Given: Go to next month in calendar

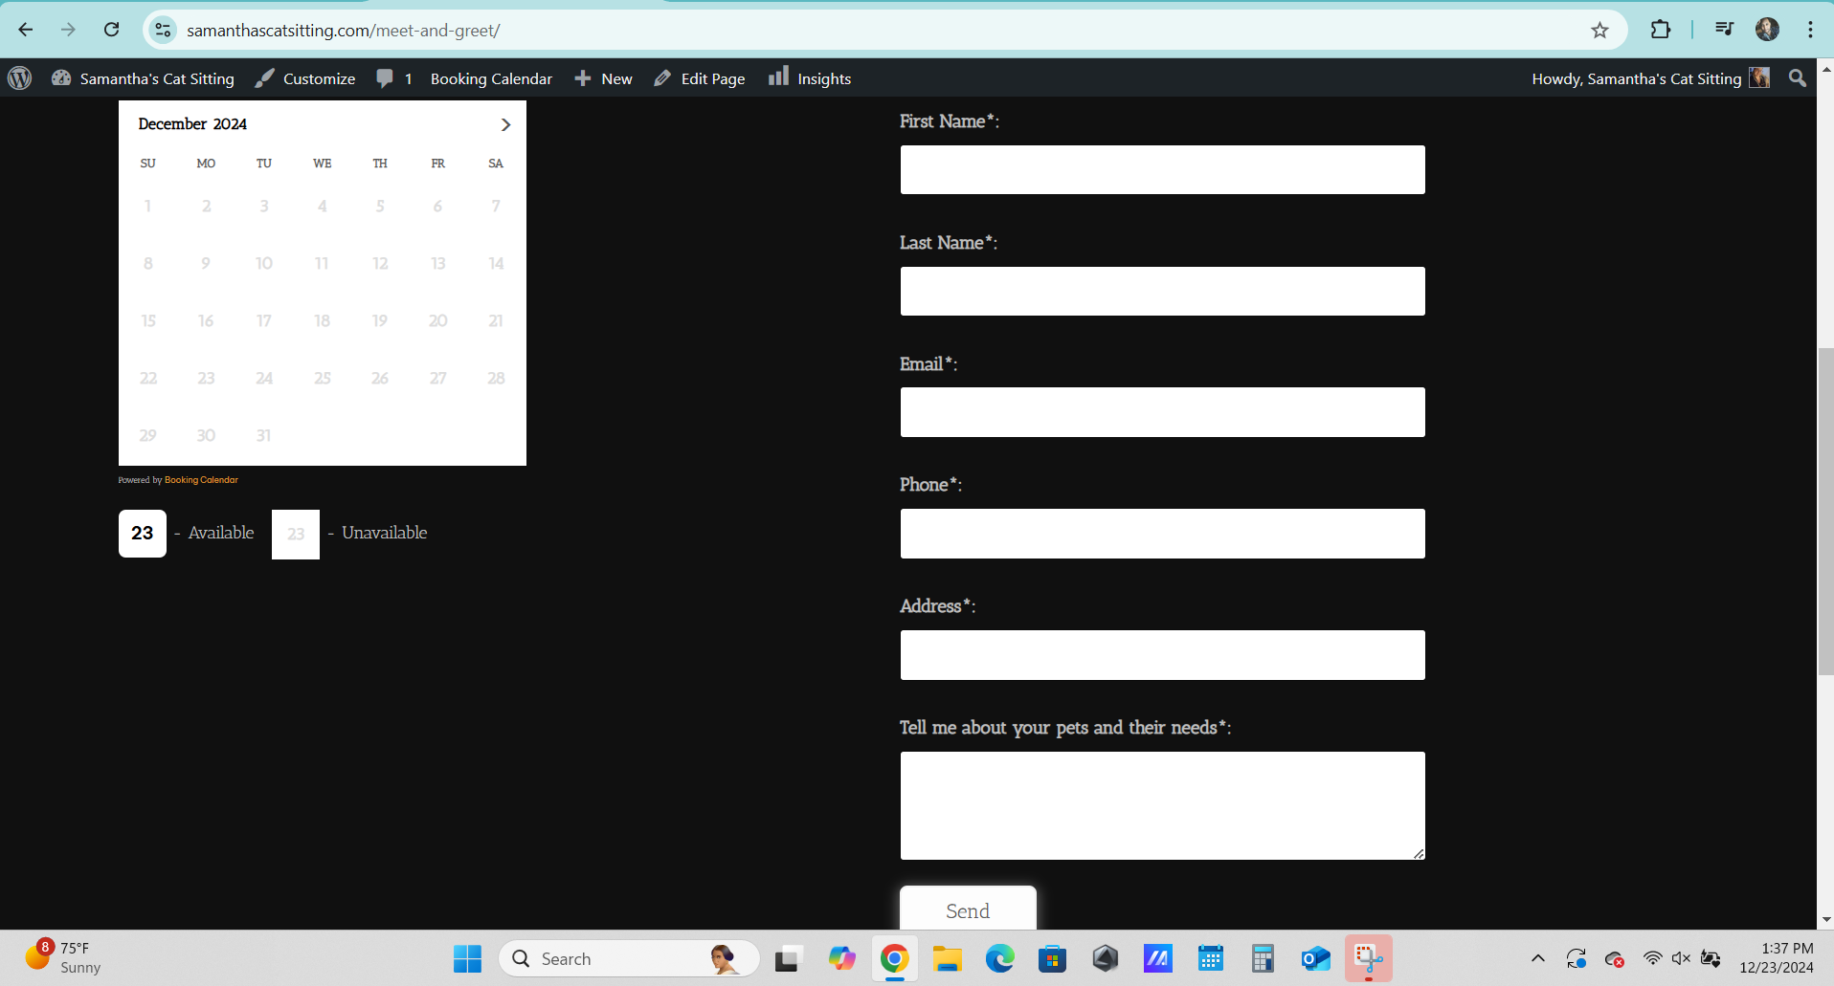Looking at the screenshot, I should [505, 125].
